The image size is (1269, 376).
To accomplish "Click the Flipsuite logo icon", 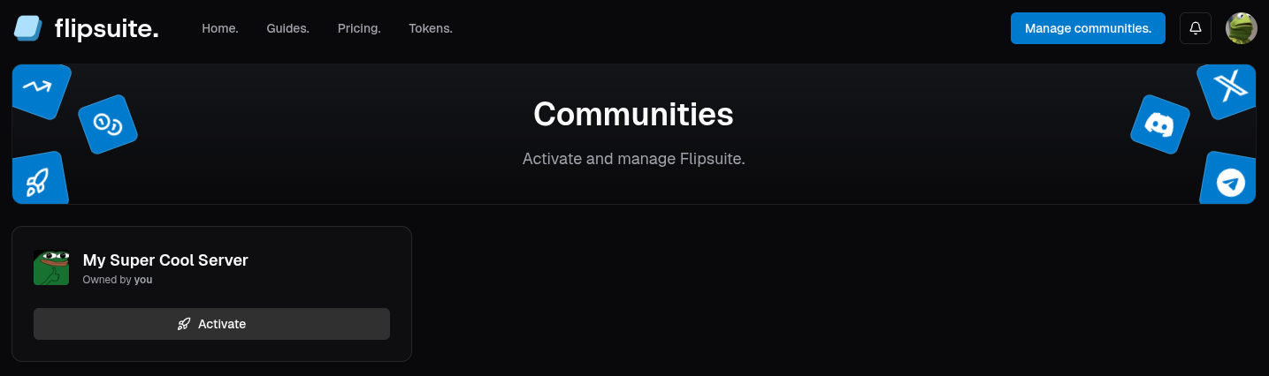I will [x=28, y=28].
